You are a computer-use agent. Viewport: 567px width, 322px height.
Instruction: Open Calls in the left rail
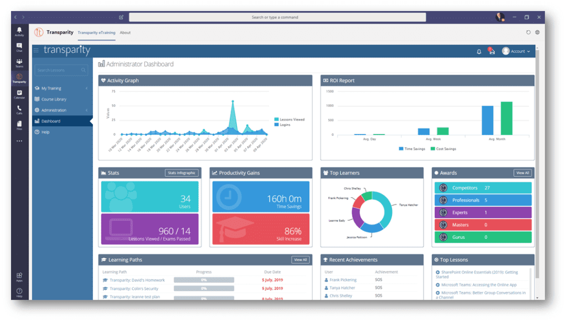[19, 109]
